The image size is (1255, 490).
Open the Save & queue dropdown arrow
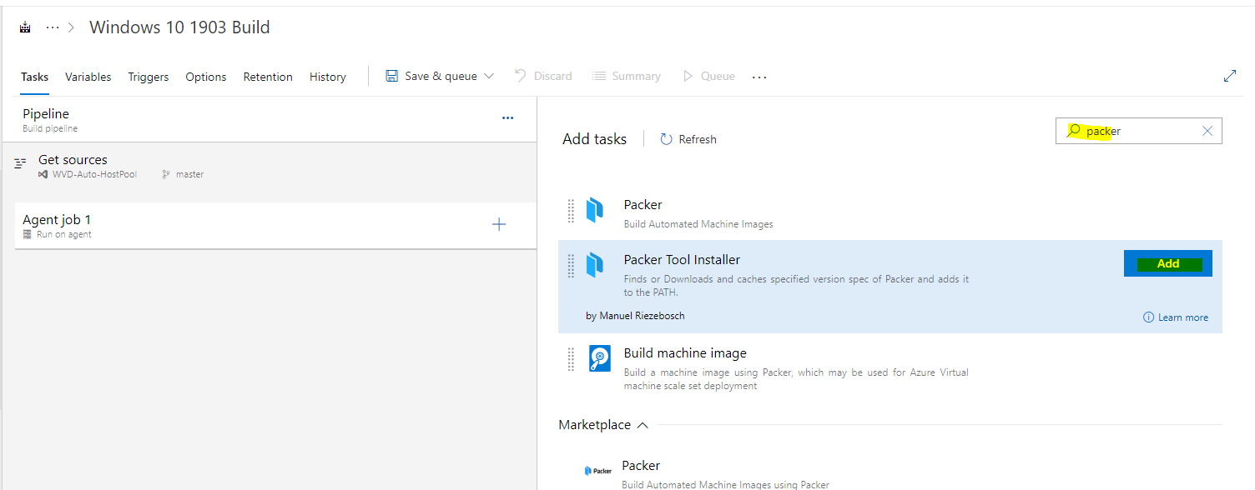tap(489, 75)
